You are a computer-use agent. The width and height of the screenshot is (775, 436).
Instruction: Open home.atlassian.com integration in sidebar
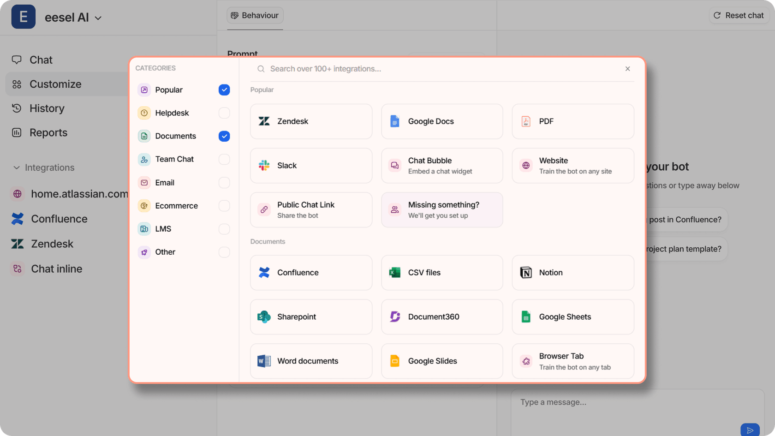69,194
